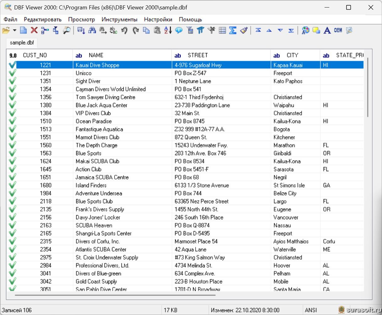Click the CITY column header
The height and width of the screenshot is (315, 382).
(x=292, y=55)
